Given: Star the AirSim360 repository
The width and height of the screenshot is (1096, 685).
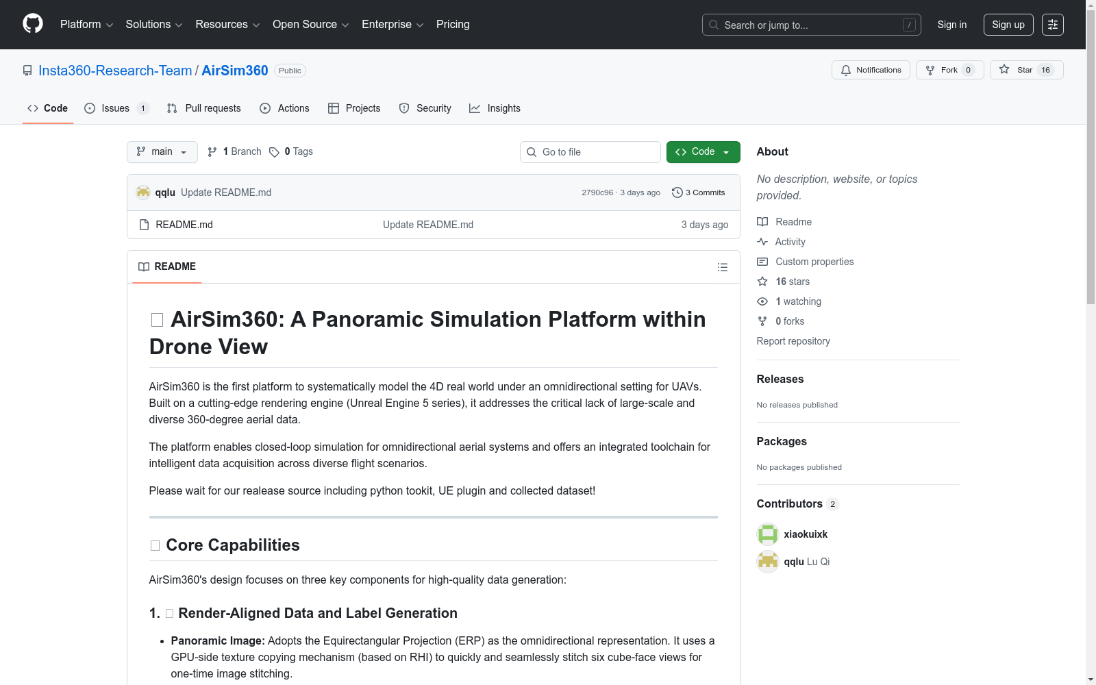Looking at the screenshot, I should (1026, 70).
